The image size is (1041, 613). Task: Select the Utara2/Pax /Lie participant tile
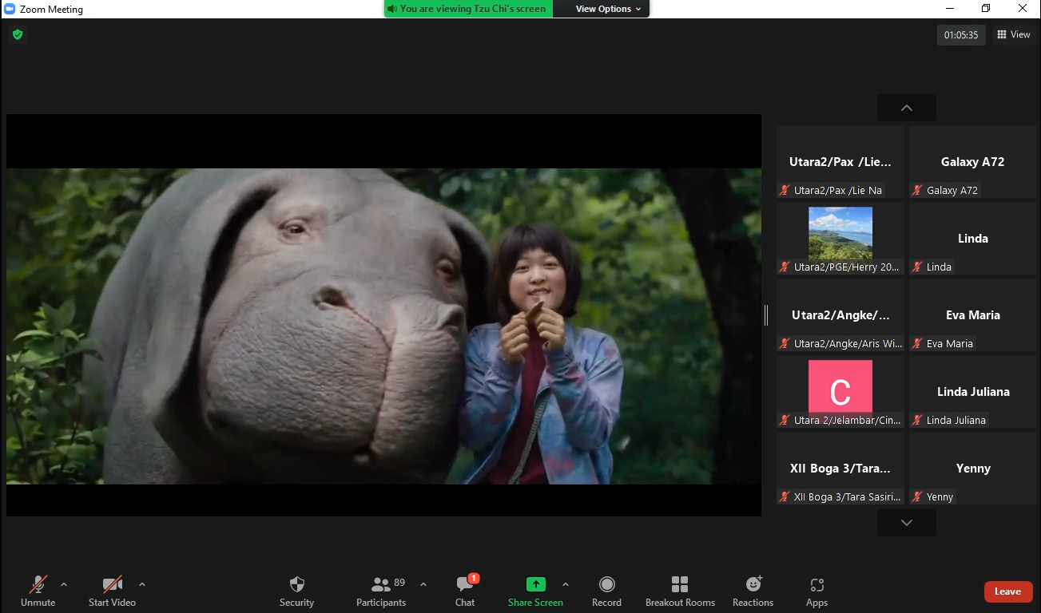tap(840, 162)
